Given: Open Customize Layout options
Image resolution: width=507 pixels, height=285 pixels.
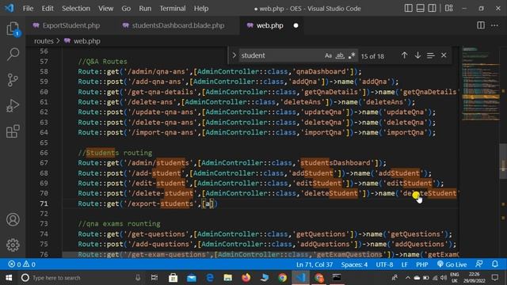Looking at the screenshot, I should (x=449, y=8).
